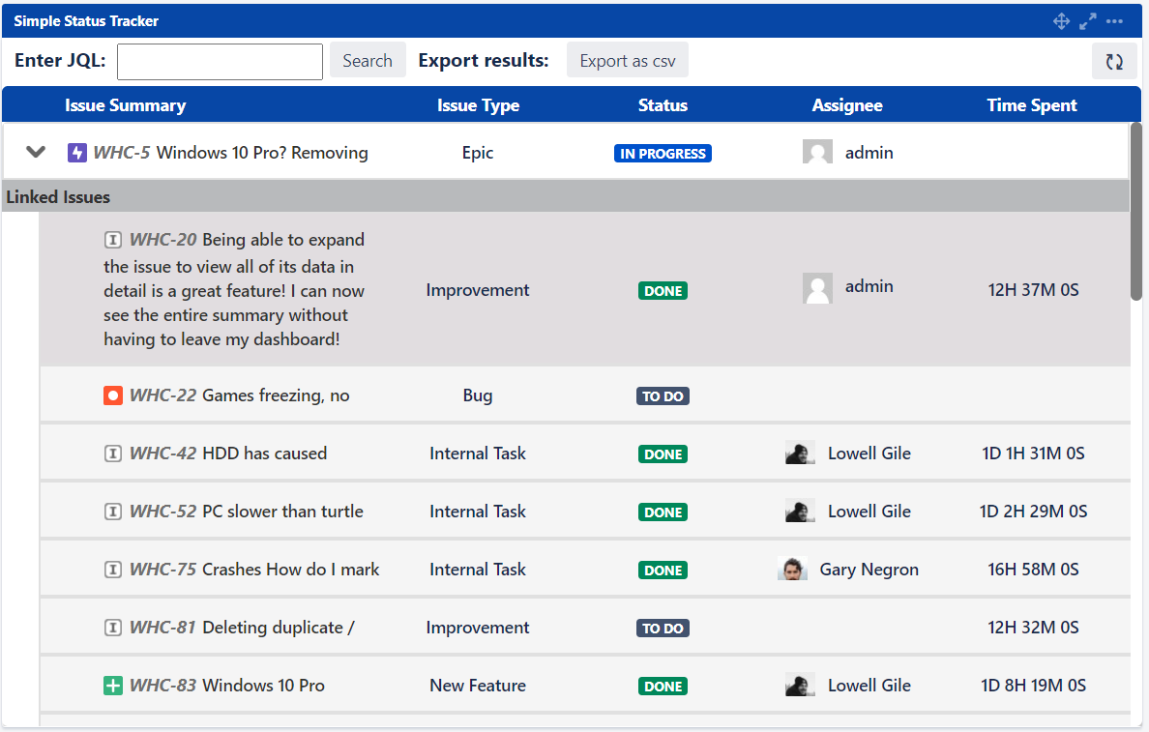Viewport: 1149px width, 732px height.
Task: Click Lowell Gile avatar in WHC-83 row
Action: click(800, 686)
